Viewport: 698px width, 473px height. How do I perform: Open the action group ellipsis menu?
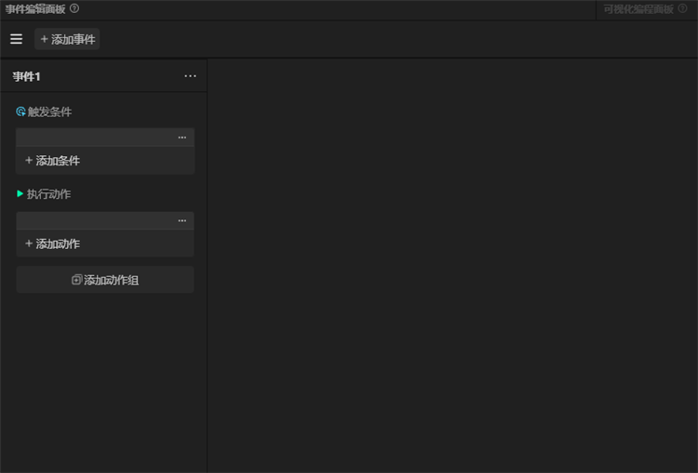coord(182,221)
